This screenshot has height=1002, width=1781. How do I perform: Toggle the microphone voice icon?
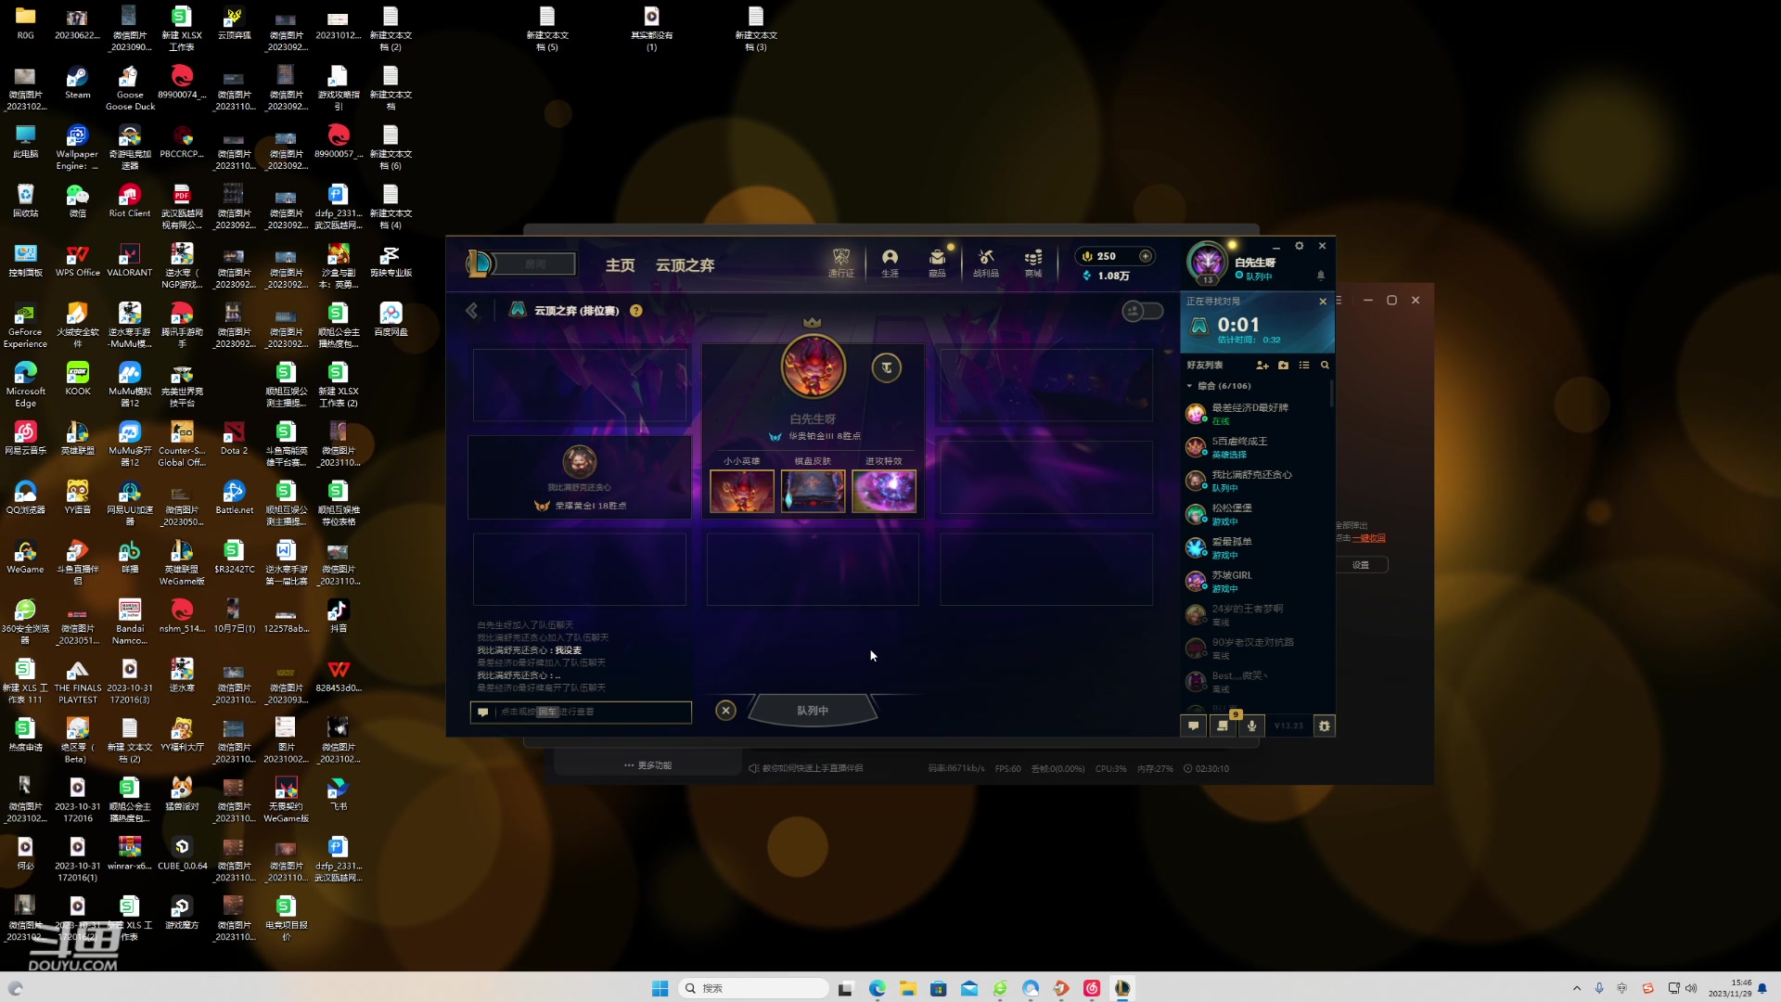(x=1251, y=726)
